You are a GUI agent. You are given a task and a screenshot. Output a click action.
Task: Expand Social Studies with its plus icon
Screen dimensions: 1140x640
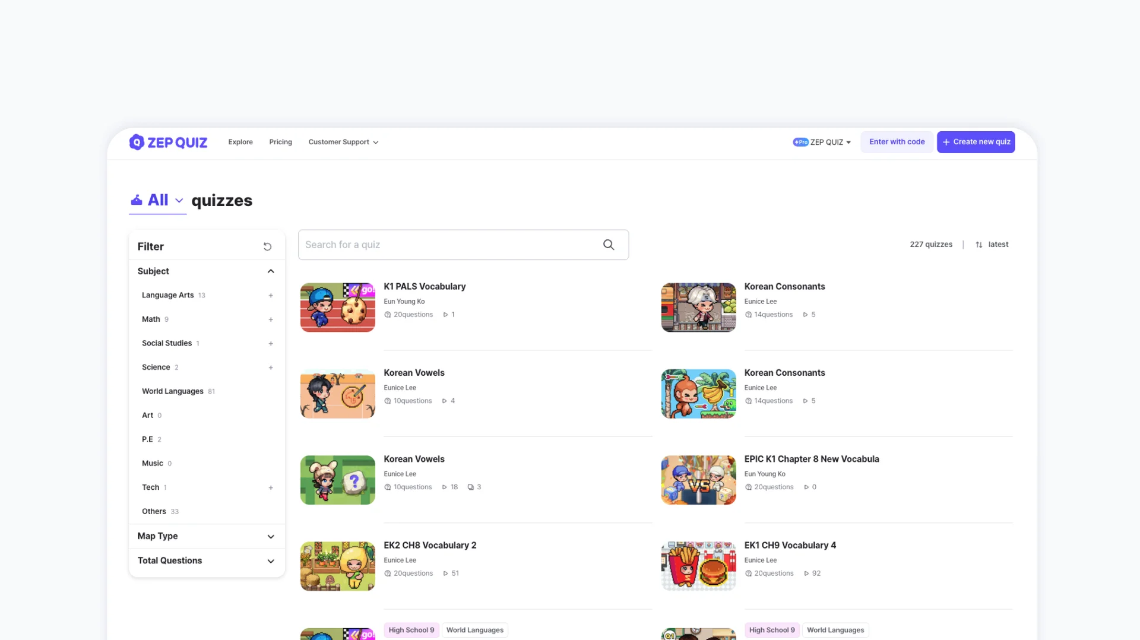click(x=271, y=344)
